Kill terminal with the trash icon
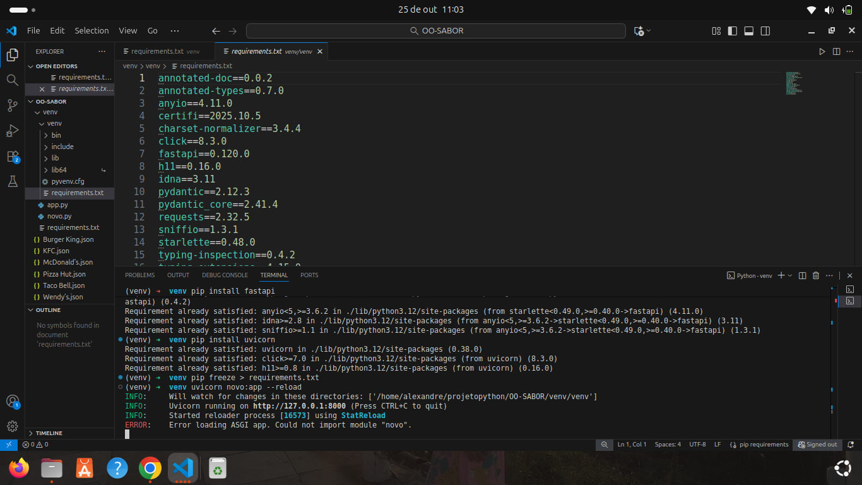Viewport: 862px width, 485px height. point(815,275)
